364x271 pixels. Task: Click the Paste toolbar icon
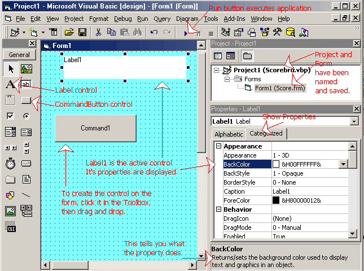tap(125, 32)
